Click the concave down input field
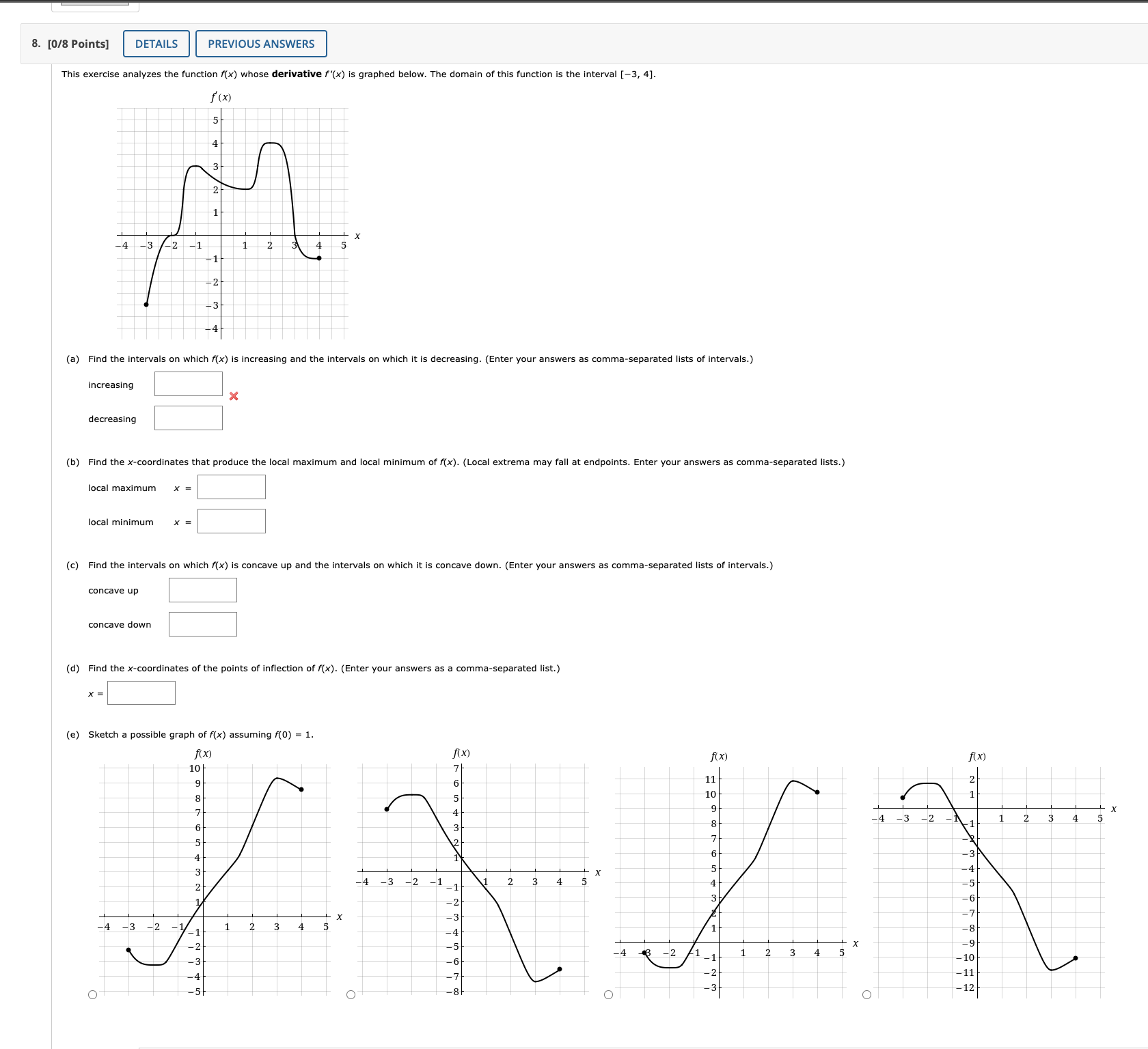Screen dimensions: 1148x1049 point(203,624)
